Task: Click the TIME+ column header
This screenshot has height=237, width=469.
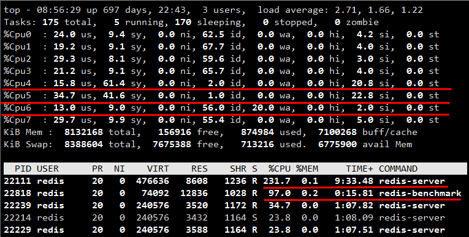Action: (x=360, y=169)
